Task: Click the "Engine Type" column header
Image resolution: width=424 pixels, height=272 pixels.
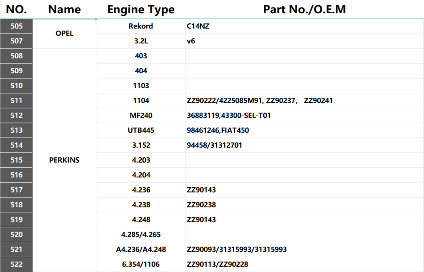Action: (x=141, y=10)
